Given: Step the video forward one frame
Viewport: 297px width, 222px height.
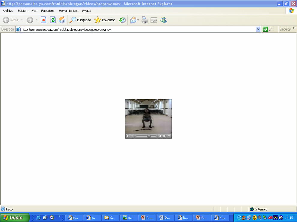Looking at the screenshot, I should tap(164, 136).
